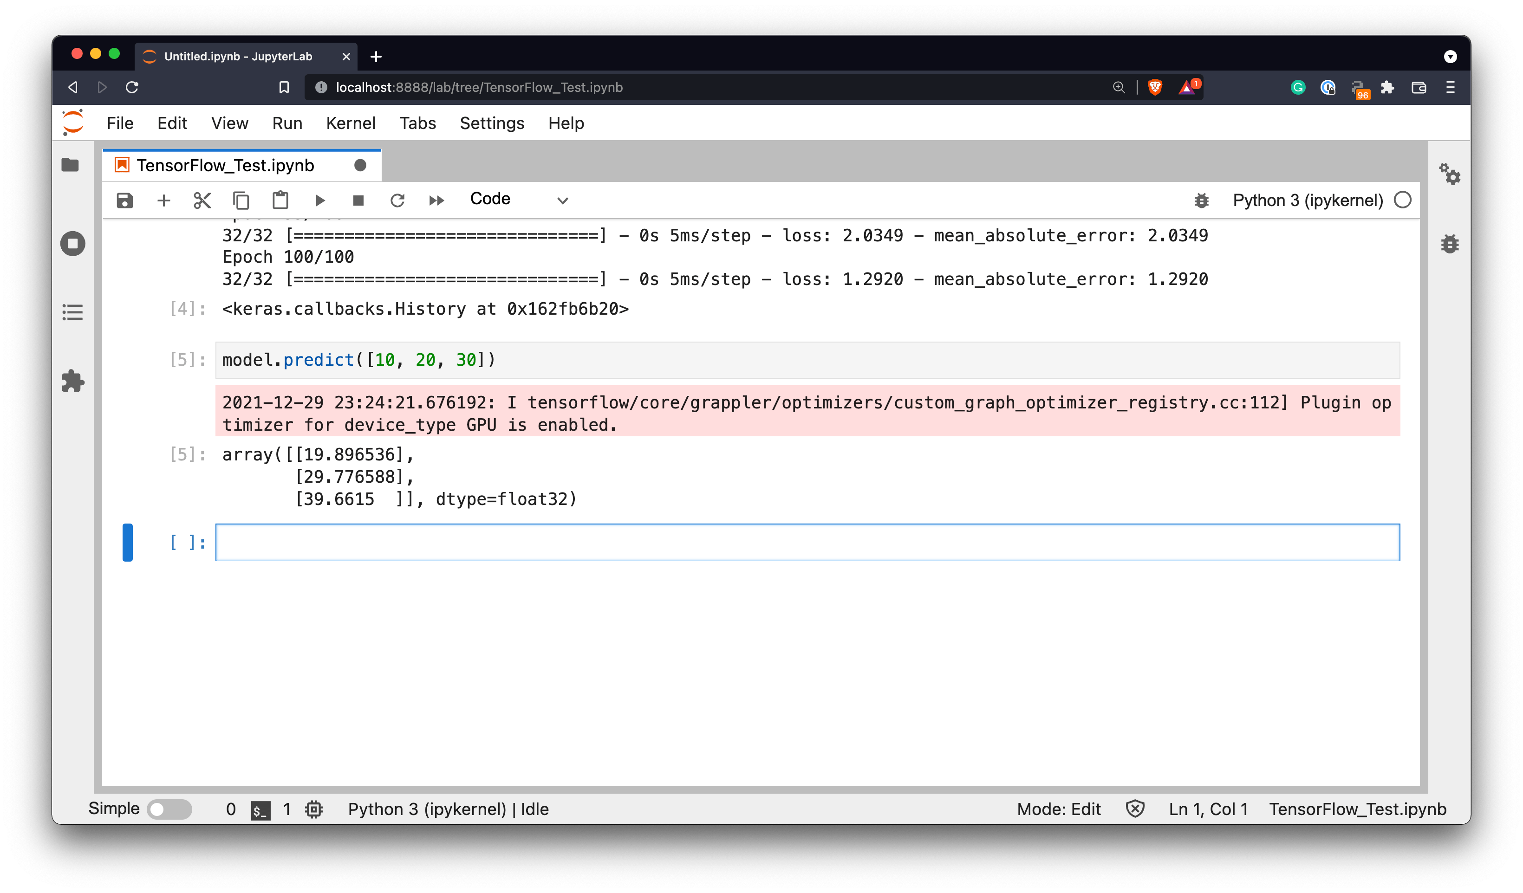Switch kernel via Python 3 (ipykernel) selector
1523x893 pixels.
tap(1307, 201)
